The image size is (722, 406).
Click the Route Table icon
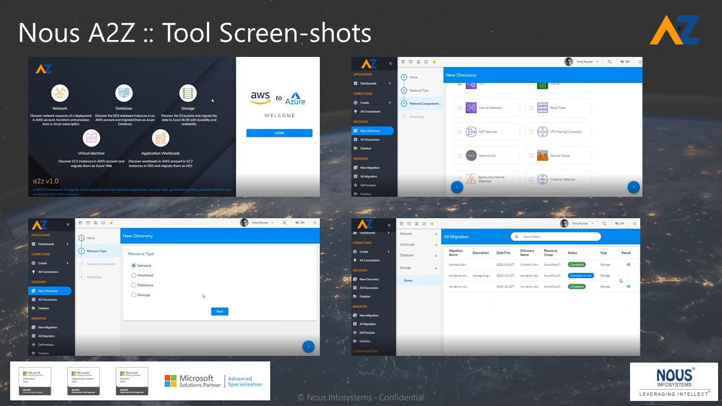click(x=543, y=108)
